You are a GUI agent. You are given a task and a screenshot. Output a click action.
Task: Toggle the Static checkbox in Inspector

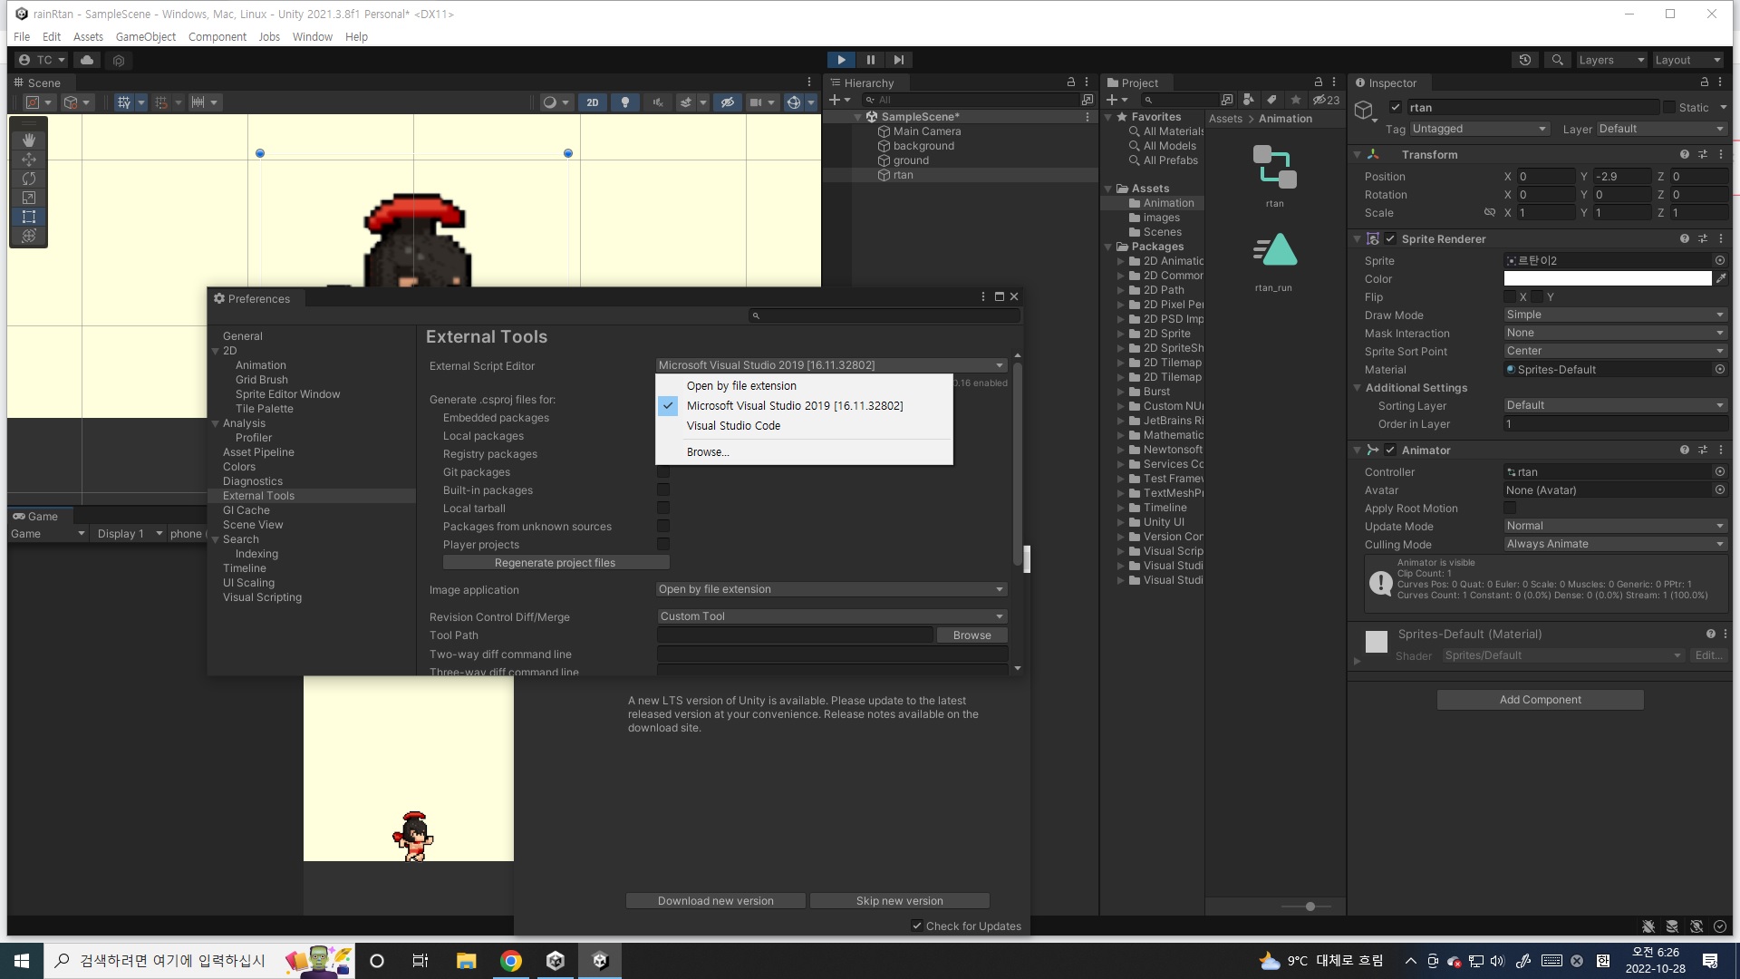point(1669,107)
